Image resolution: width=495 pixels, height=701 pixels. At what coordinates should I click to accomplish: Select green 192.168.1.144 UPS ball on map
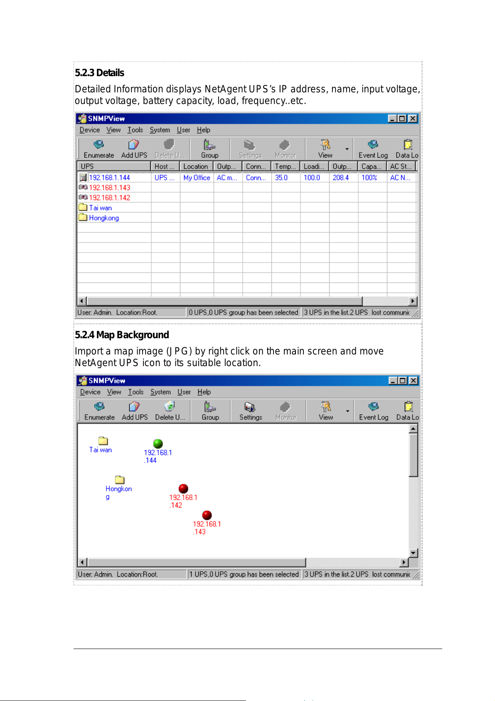tap(158, 443)
